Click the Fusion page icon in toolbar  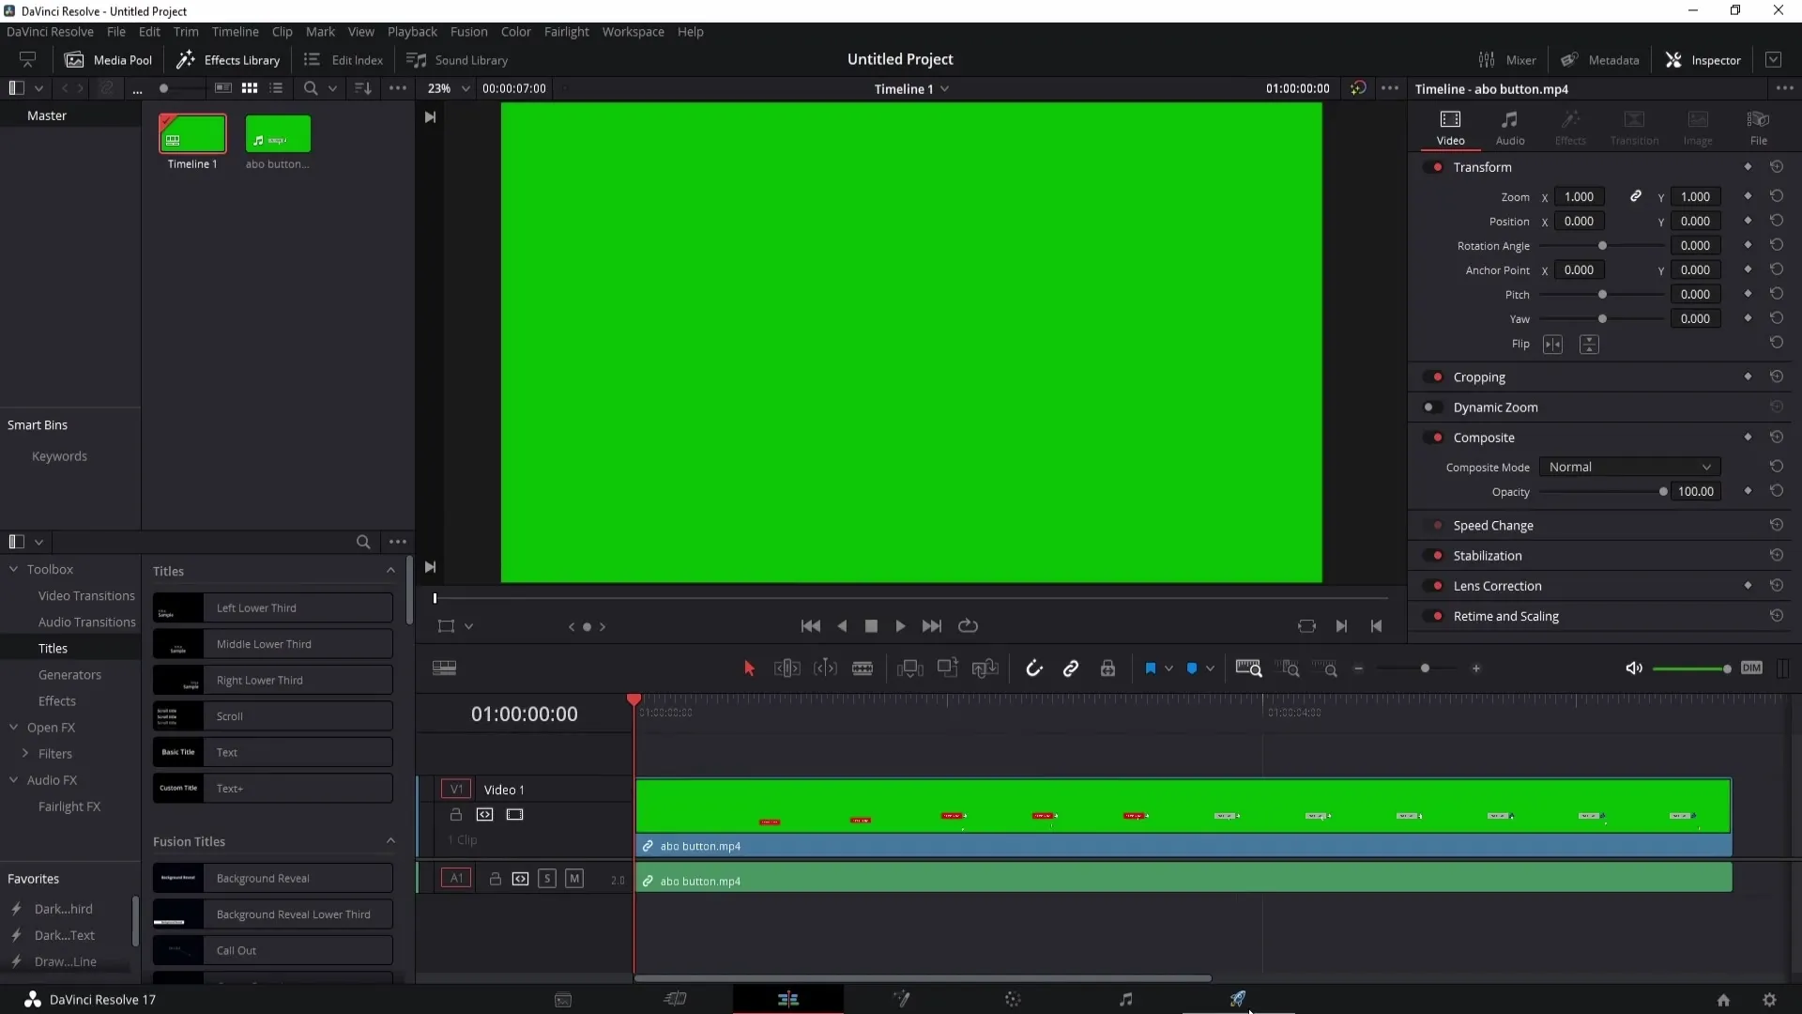coord(901,999)
